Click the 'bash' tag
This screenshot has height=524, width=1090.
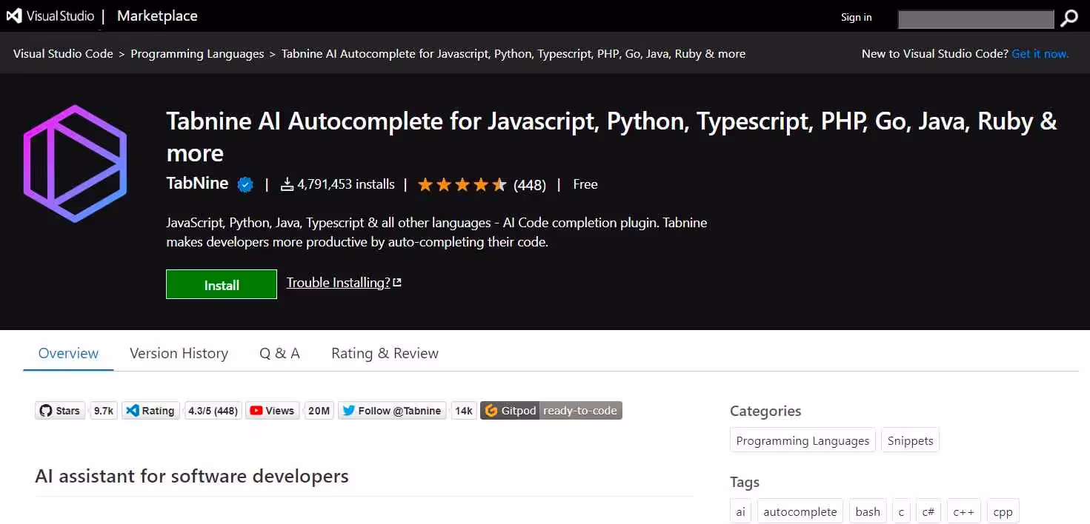point(868,511)
